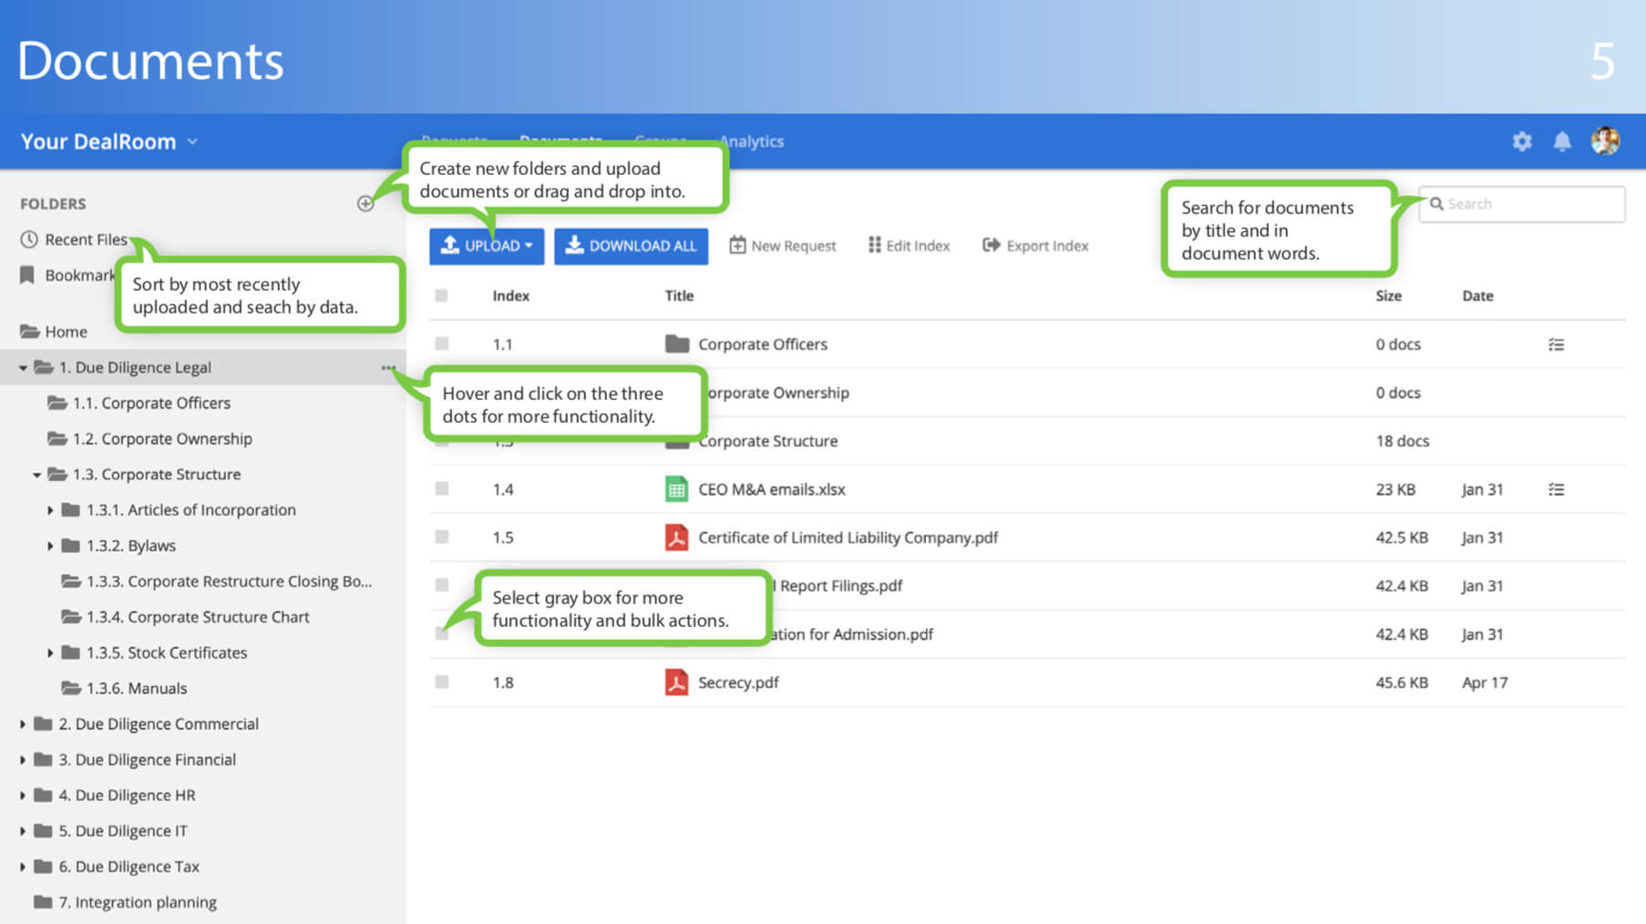
Task: Click the 45.6 KB size cell
Action: point(1402,683)
